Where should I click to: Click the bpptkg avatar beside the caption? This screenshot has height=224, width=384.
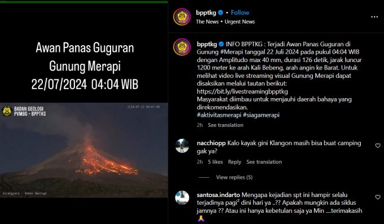coord(182,47)
